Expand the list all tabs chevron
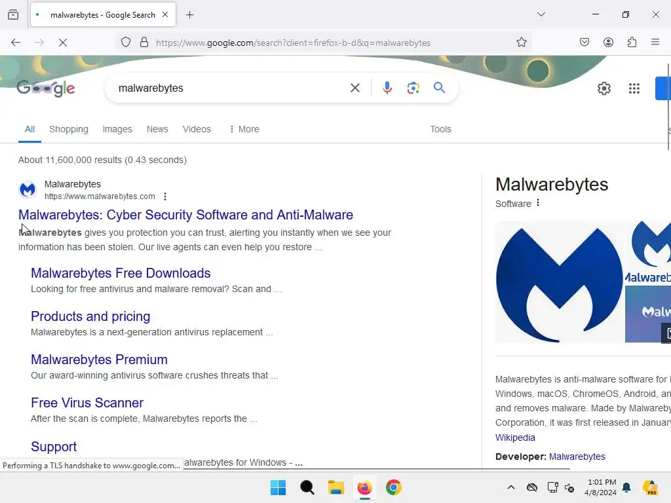Screen dimensions: 671x503 click(x=541, y=14)
